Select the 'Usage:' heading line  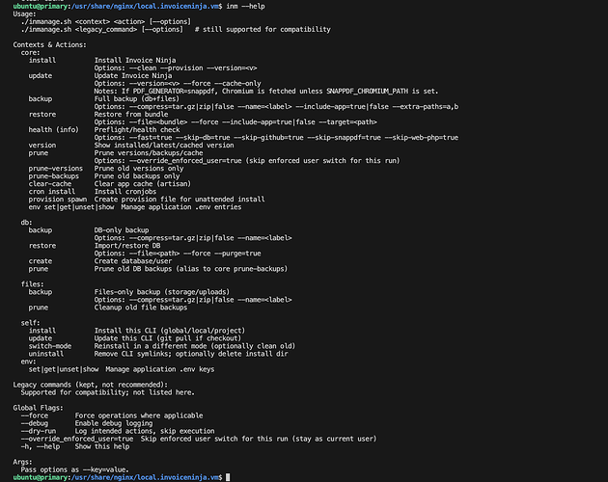pos(24,13)
